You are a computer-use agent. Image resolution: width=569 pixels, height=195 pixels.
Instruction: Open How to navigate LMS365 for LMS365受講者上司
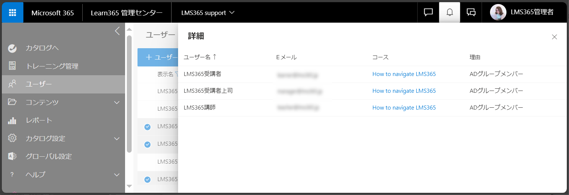coord(404,91)
